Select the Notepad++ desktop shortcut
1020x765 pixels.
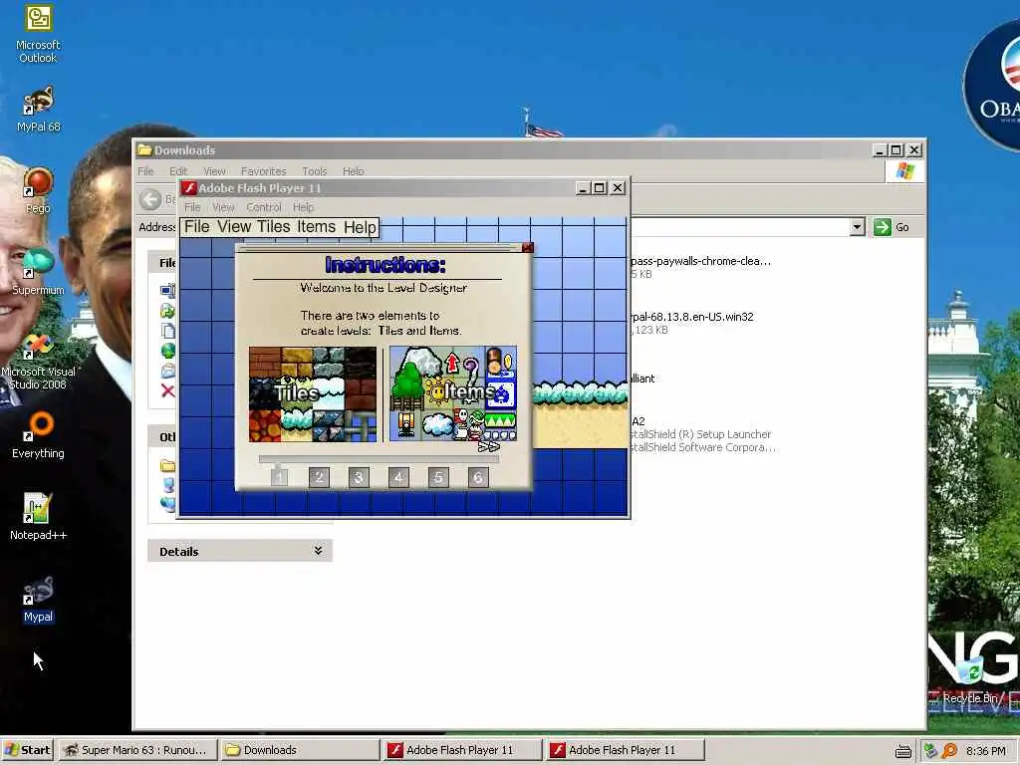tap(38, 517)
